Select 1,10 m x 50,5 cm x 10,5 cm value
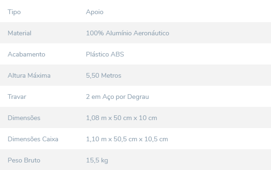Image resolution: width=271 pixels, height=170 pixels. pos(127,139)
